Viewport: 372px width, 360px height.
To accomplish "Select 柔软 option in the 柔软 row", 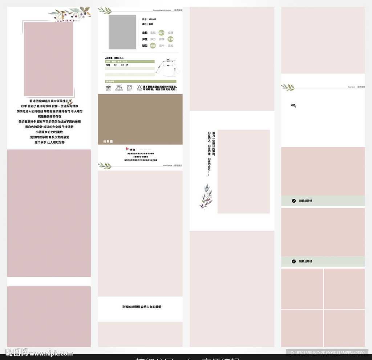I will 153,33.
